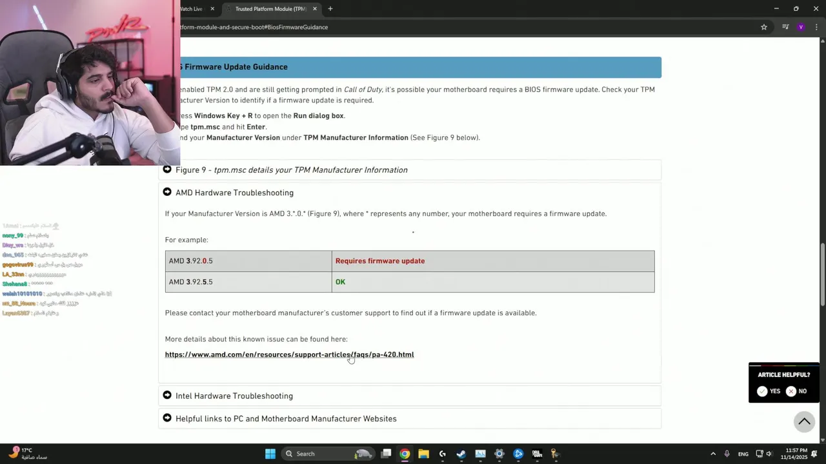Screen dimensions: 826x464
Task: Open File Explorer from the taskbar
Action: click(423, 454)
